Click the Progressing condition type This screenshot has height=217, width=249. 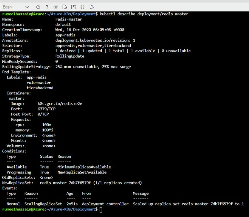[x=19, y=172]
